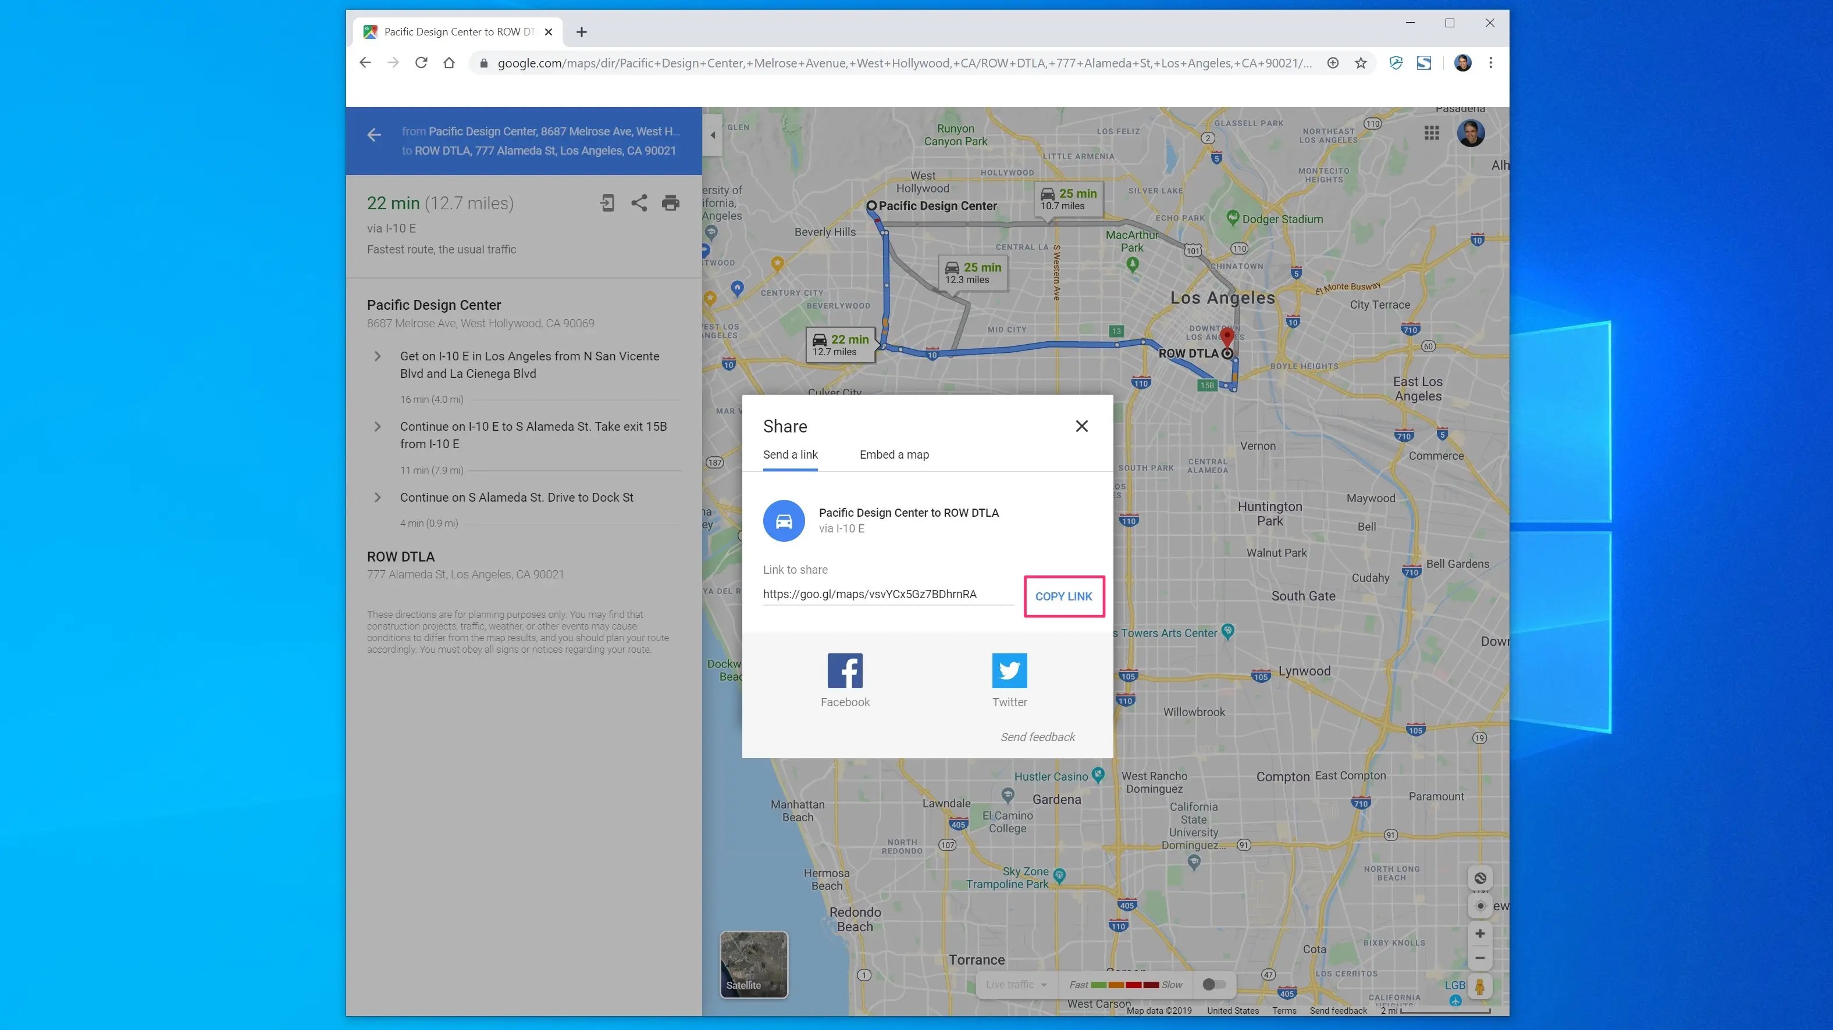Viewport: 1833px width, 1030px height.
Task: Click the send directions to phone icon
Action: pyautogui.click(x=607, y=203)
